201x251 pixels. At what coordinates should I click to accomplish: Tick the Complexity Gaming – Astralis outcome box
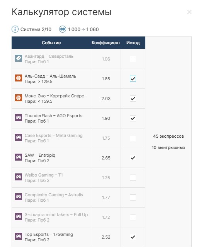click(x=133, y=197)
